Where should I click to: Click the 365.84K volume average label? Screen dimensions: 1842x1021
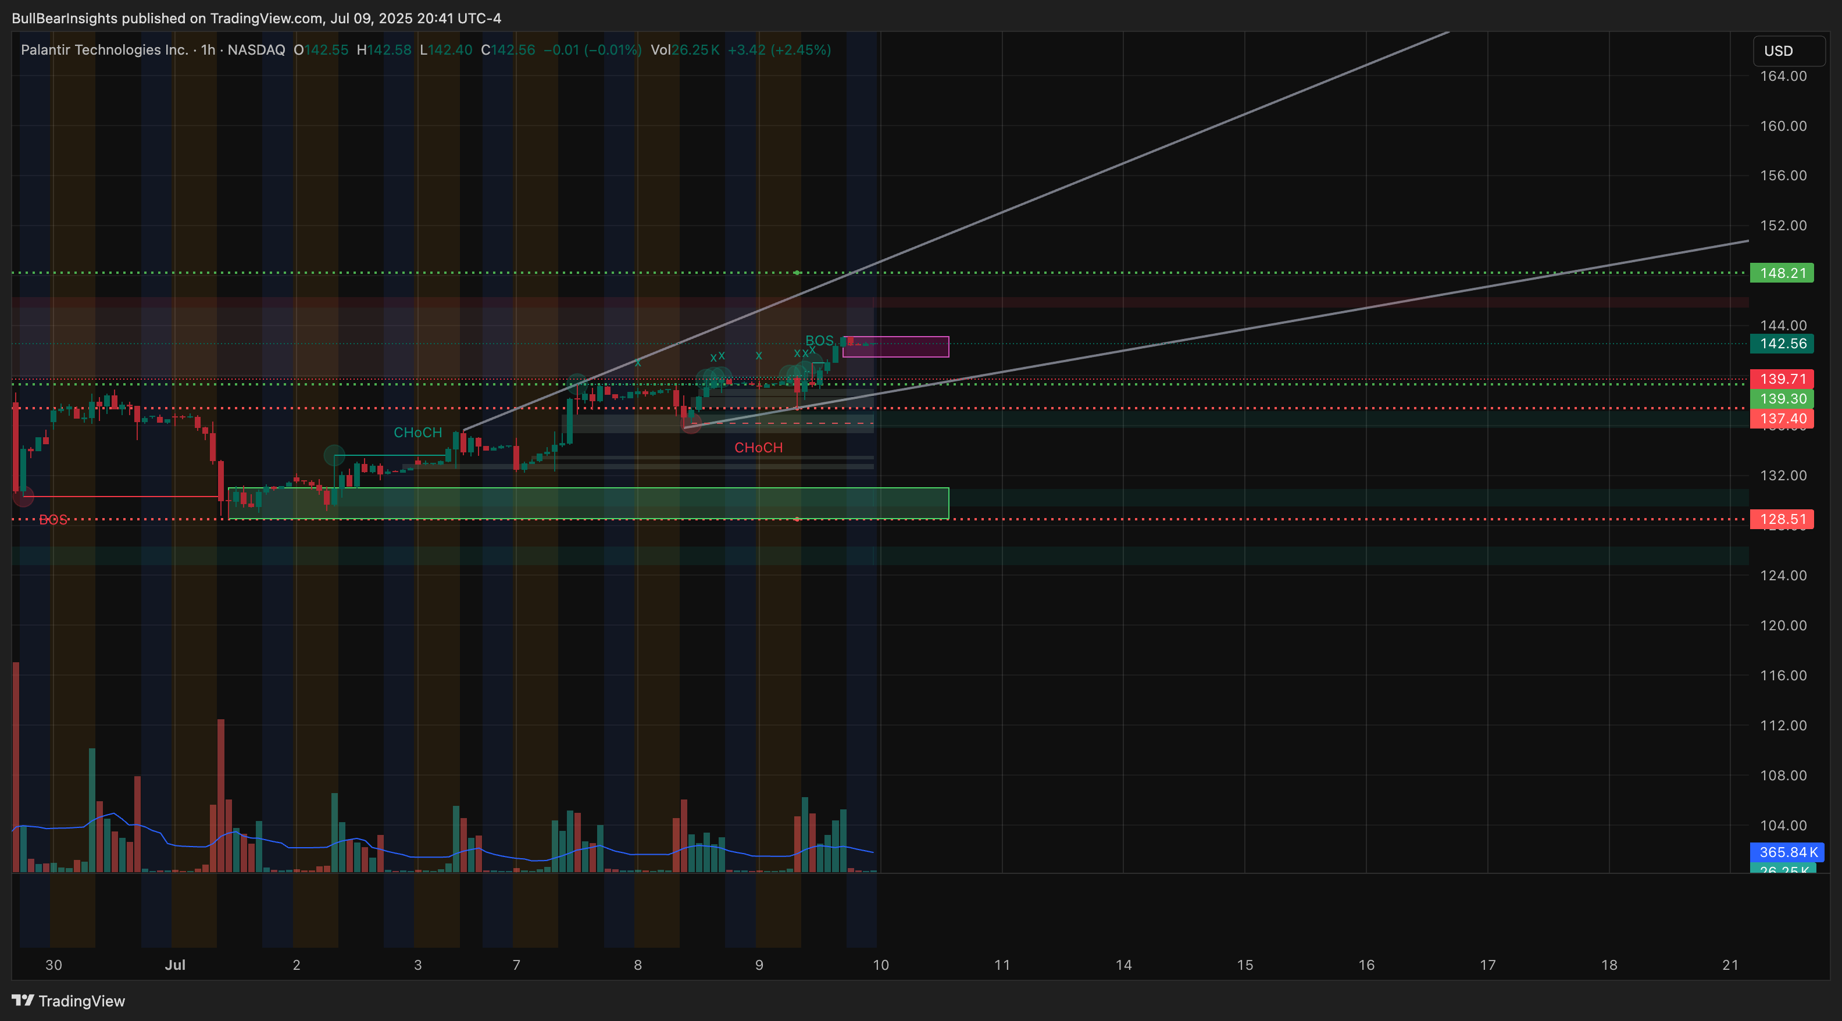click(x=1787, y=852)
